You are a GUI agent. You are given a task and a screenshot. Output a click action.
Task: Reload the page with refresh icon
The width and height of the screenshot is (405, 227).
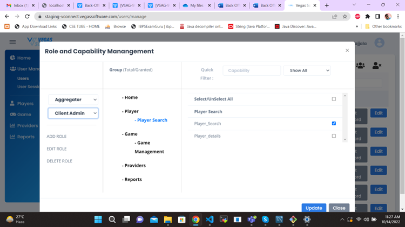(27, 17)
